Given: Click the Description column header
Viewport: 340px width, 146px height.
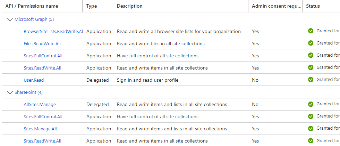Looking at the screenshot, I should pos(130,6).
